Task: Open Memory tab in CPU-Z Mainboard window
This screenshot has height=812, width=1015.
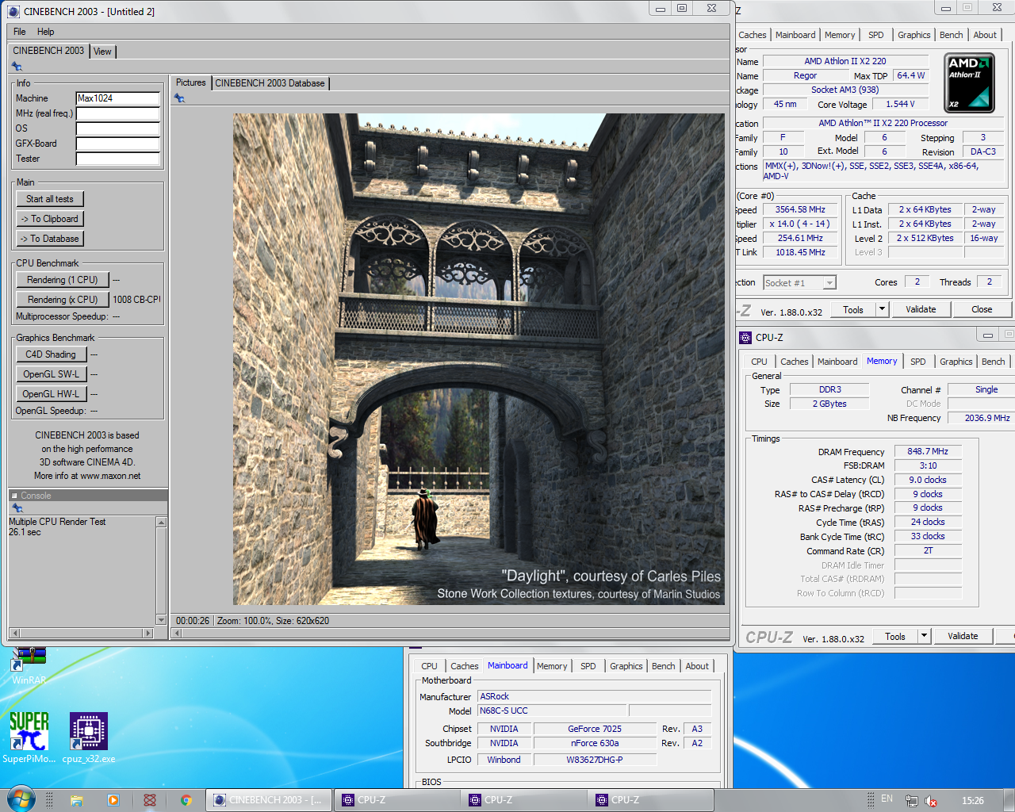Action: coord(552,666)
